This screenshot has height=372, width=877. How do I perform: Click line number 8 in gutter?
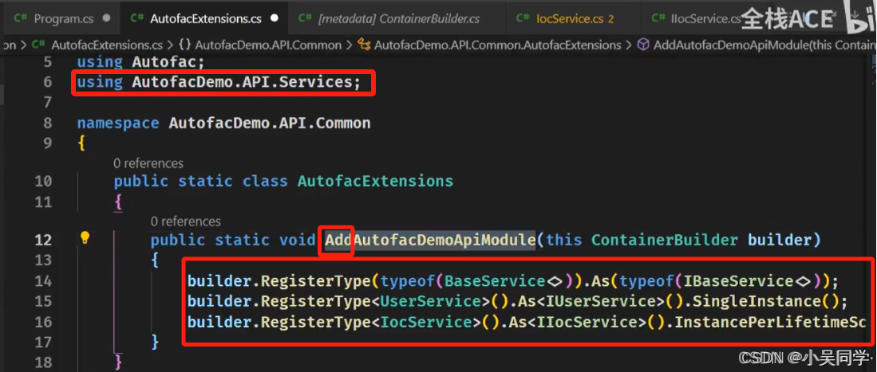(x=48, y=123)
